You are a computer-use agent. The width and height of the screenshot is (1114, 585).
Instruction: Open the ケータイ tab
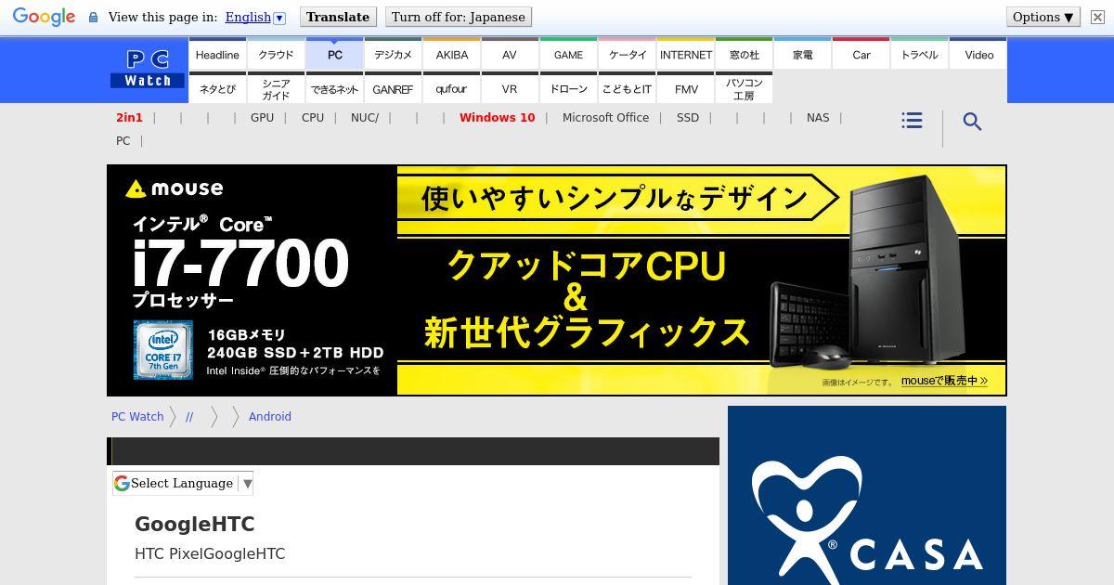(627, 54)
